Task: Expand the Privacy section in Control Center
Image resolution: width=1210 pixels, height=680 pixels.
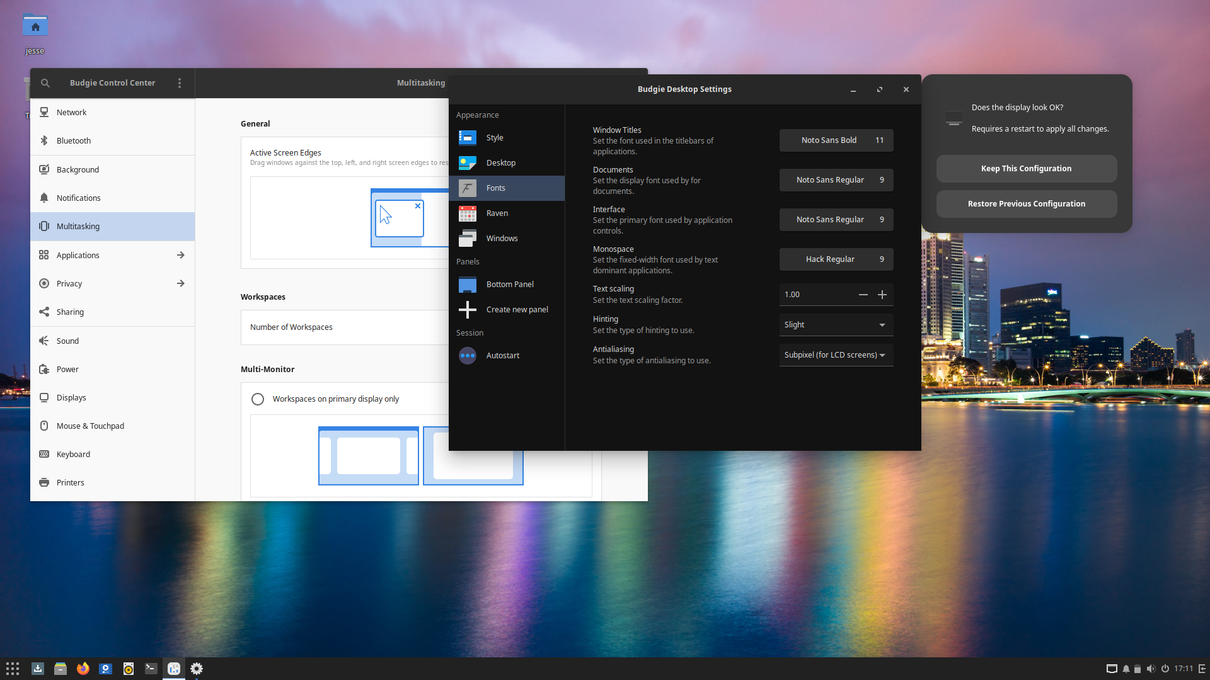Action: coord(112,283)
